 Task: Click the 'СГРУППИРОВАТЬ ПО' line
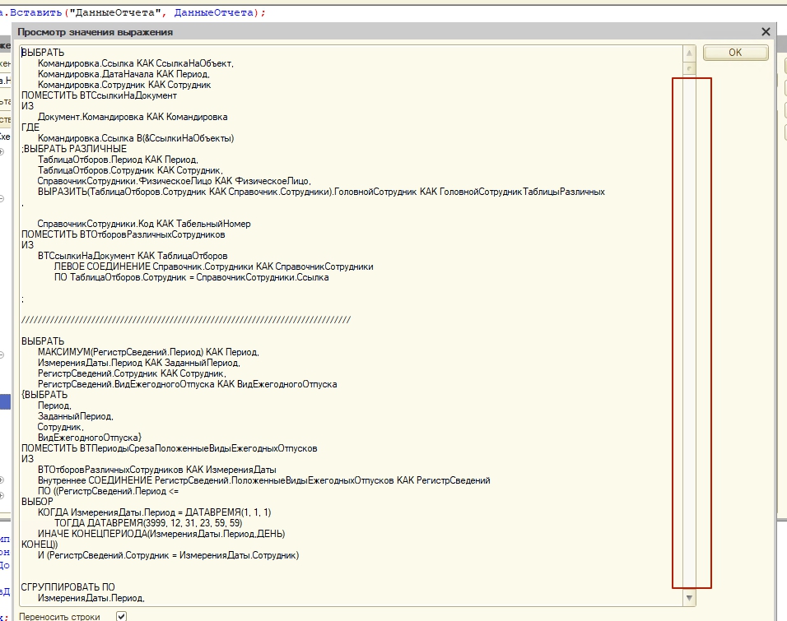click(68, 587)
